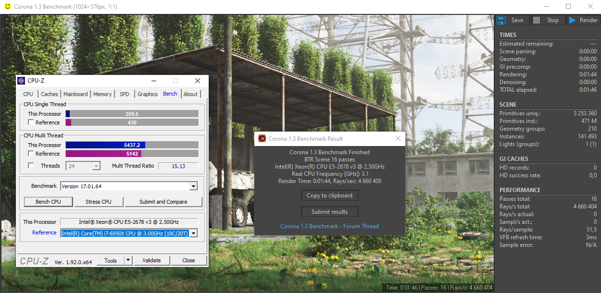Open the Mainboard tab

tap(75, 94)
